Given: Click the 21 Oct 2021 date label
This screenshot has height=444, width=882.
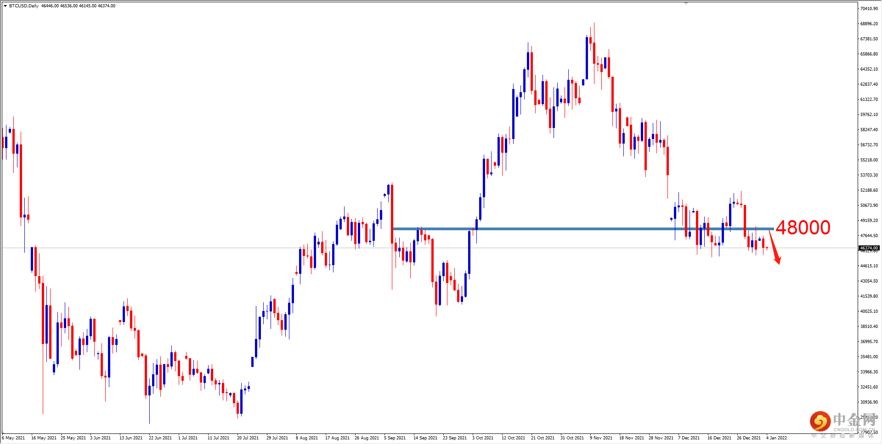Looking at the screenshot, I should pos(543,438).
